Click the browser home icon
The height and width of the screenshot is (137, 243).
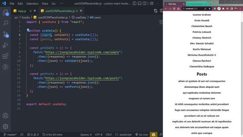pos(178,9)
